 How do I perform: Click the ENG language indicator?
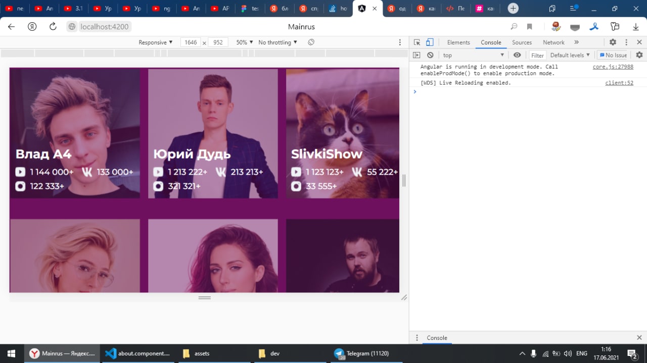click(582, 353)
